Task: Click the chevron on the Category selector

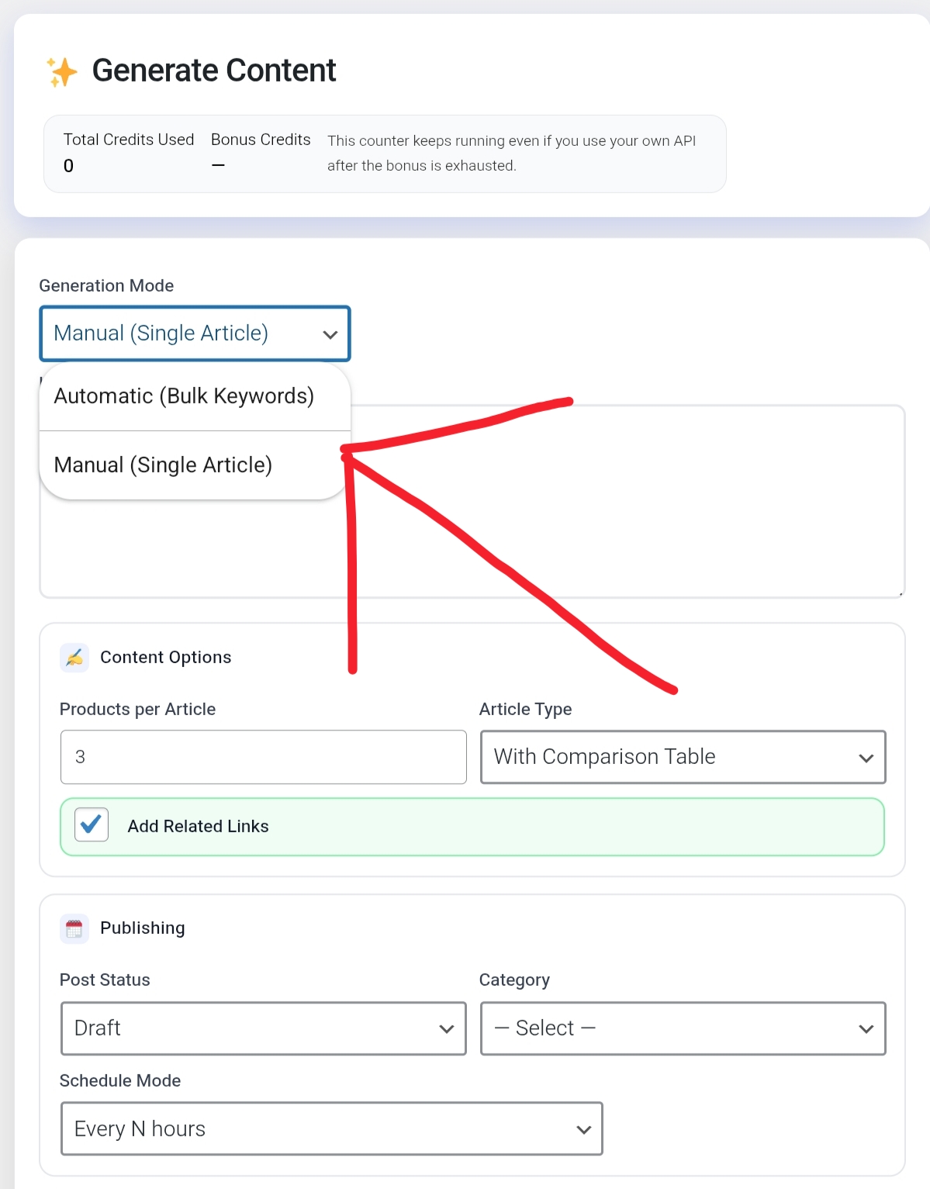Action: click(866, 1029)
